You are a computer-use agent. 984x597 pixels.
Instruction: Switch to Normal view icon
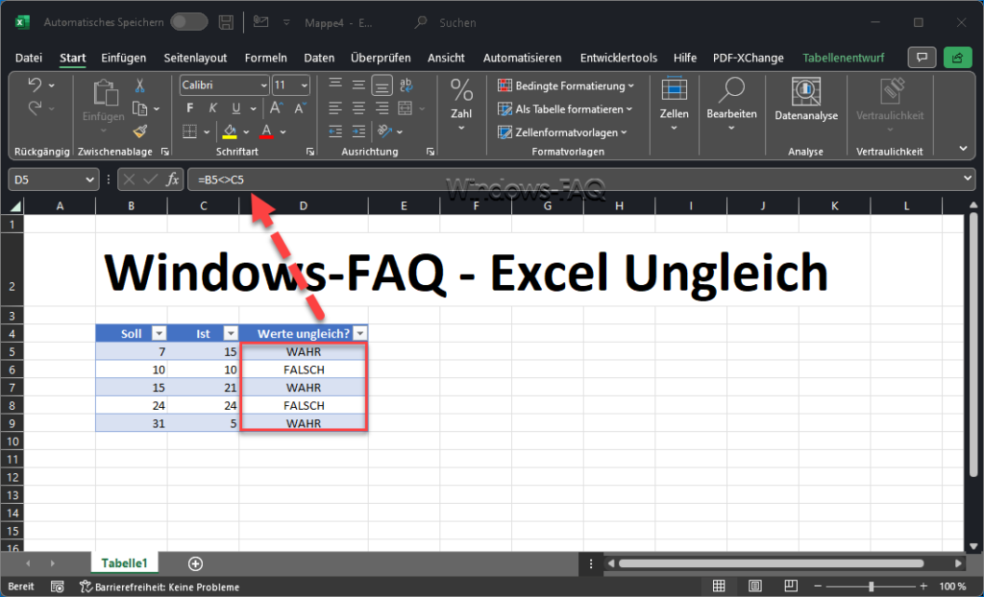pyautogui.click(x=719, y=587)
